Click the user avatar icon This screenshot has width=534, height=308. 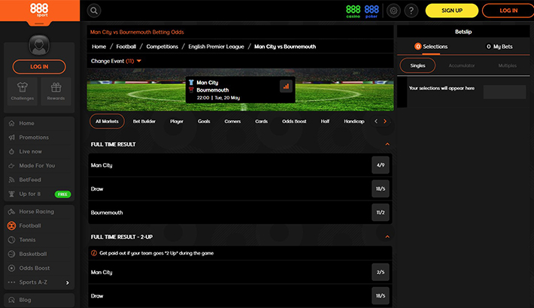(x=39, y=45)
